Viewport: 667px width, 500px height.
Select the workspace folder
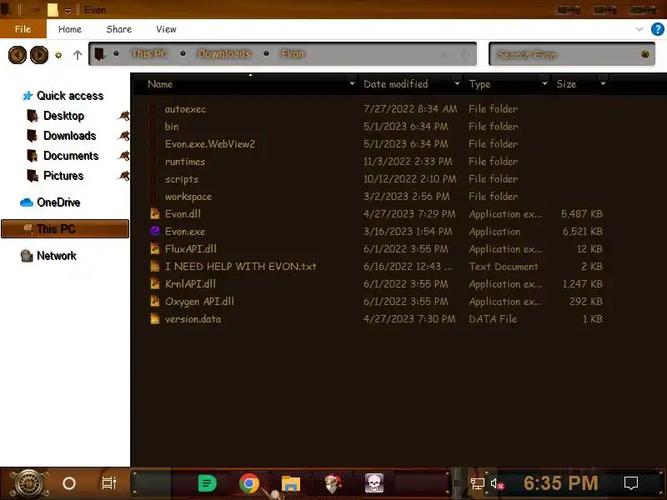pyautogui.click(x=188, y=197)
